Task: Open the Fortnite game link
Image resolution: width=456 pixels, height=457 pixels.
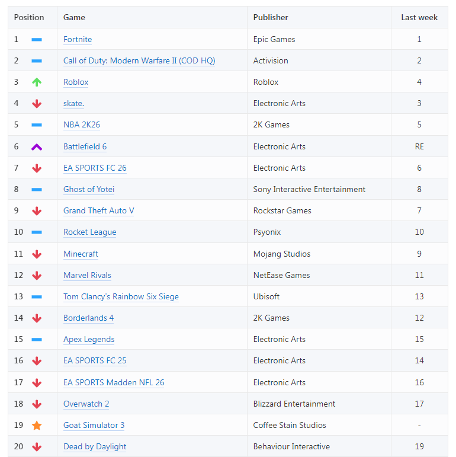Action: (78, 40)
